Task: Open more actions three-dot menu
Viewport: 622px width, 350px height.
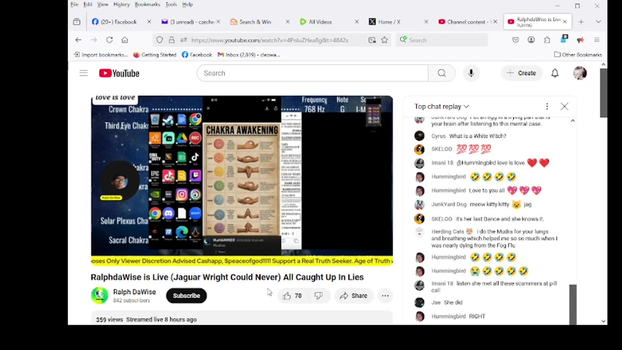Action: [385, 296]
